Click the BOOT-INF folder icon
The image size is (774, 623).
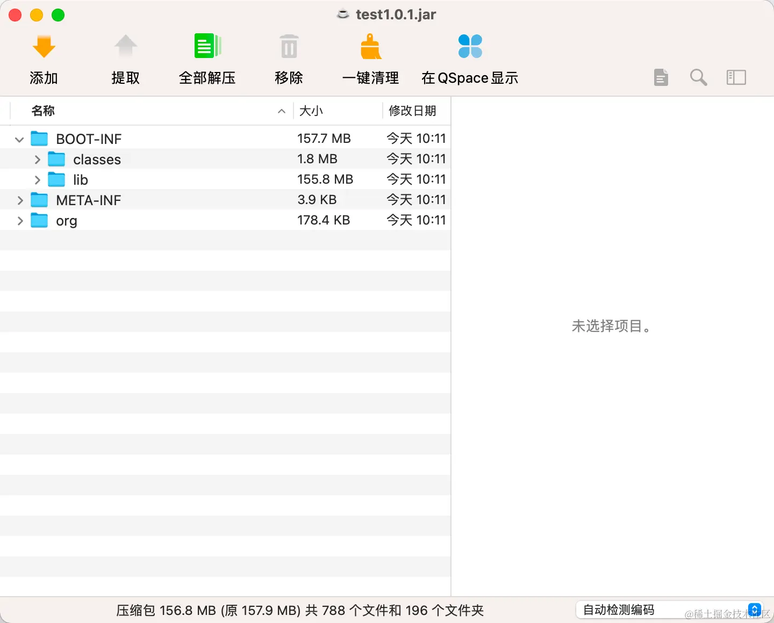tap(39, 139)
